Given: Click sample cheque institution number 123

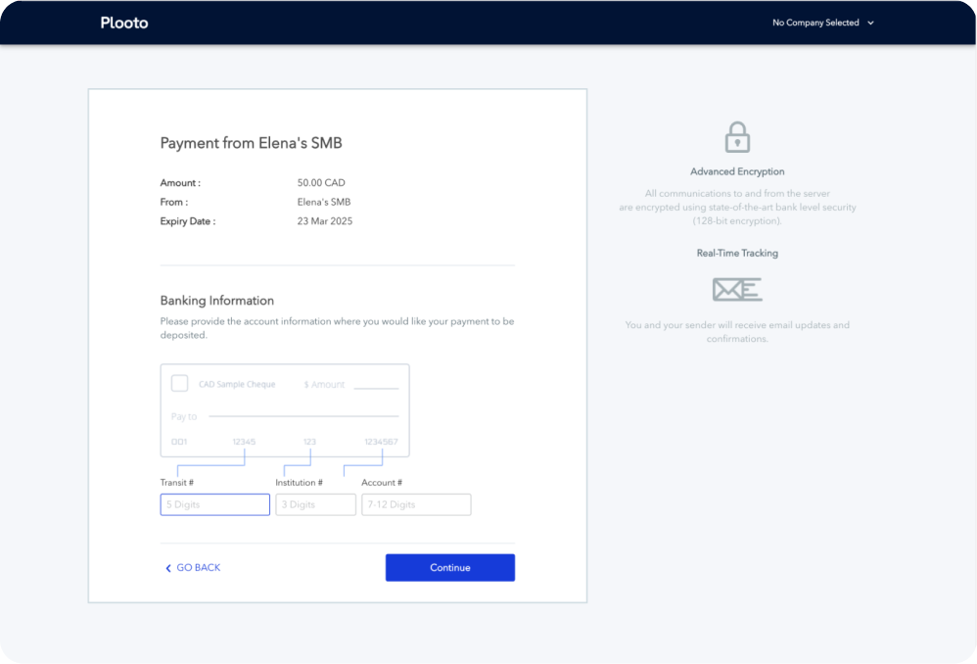Looking at the screenshot, I should [309, 442].
